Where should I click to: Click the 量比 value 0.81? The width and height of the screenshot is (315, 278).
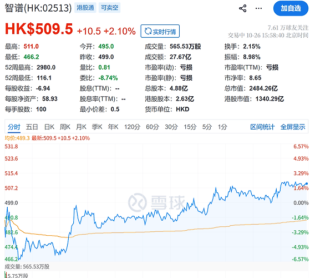tap(104, 67)
